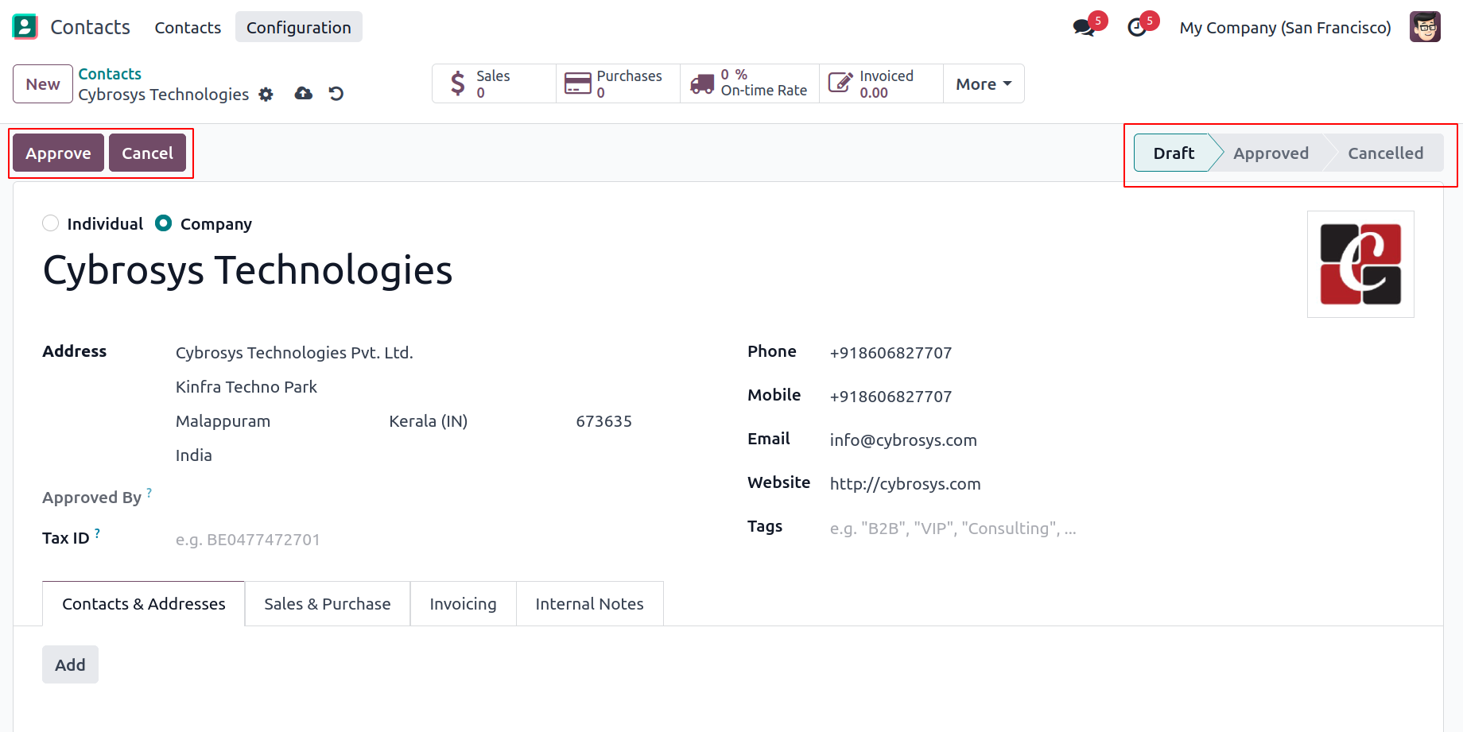Click the user avatar icon
This screenshot has width=1463, height=732.
tap(1425, 27)
